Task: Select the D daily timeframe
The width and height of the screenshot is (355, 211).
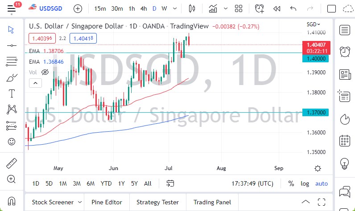Action: click(154, 8)
